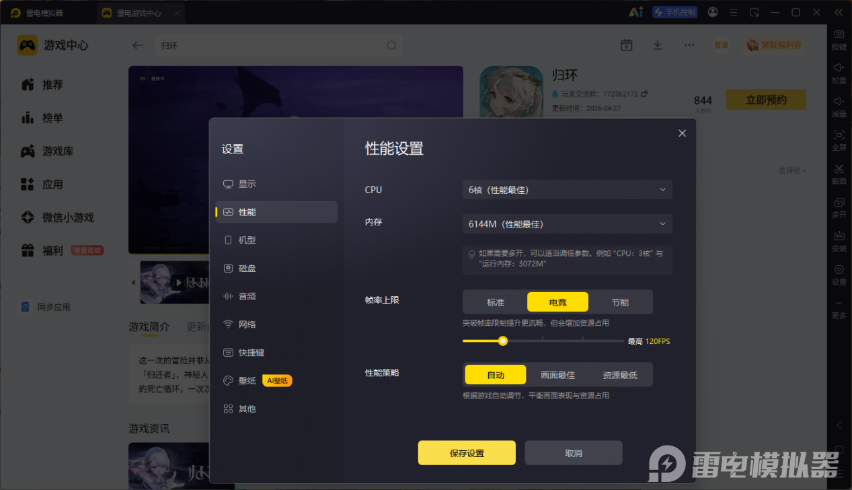Open 按键 keymapping tool
The width and height of the screenshot is (852, 490).
pos(839,40)
